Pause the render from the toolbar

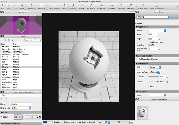(22, 6)
